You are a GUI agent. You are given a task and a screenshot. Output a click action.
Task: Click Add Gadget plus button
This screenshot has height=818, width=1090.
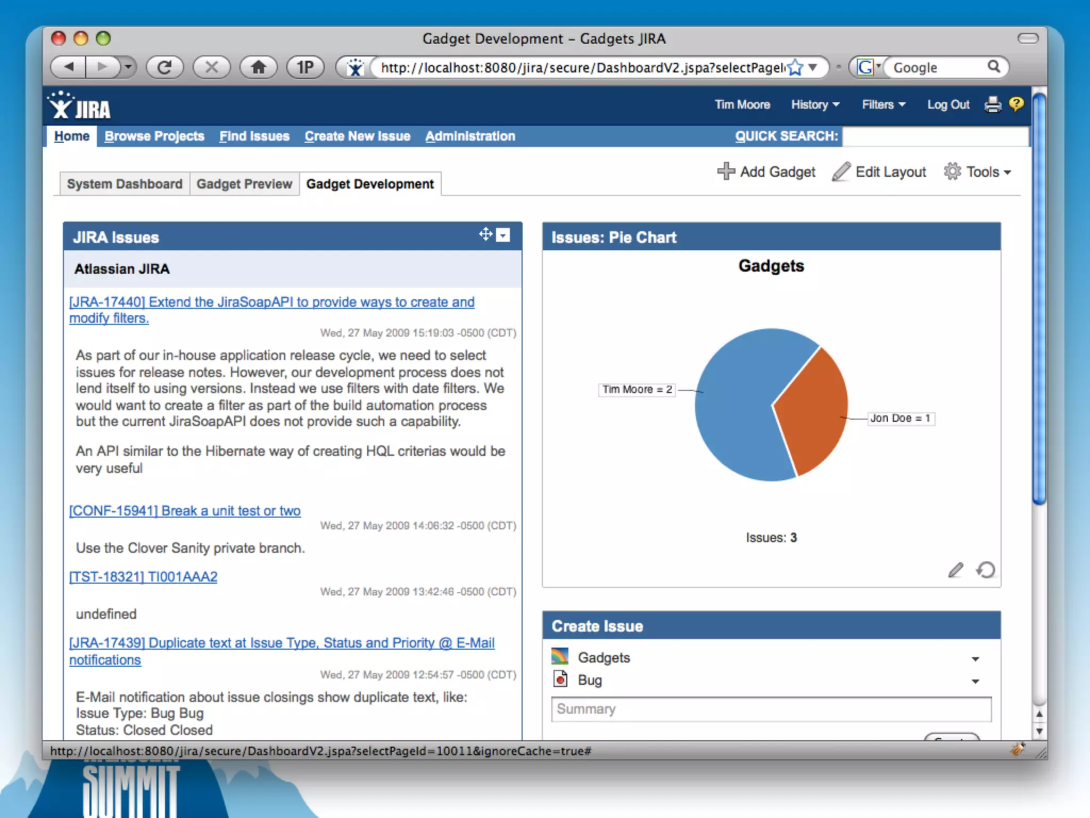766,171
